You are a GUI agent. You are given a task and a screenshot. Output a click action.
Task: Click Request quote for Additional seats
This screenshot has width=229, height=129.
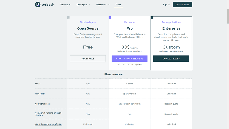[171, 104]
